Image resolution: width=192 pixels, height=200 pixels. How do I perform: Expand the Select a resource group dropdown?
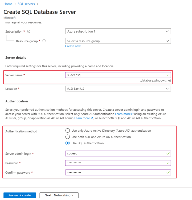pyautogui.click(x=118, y=41)
